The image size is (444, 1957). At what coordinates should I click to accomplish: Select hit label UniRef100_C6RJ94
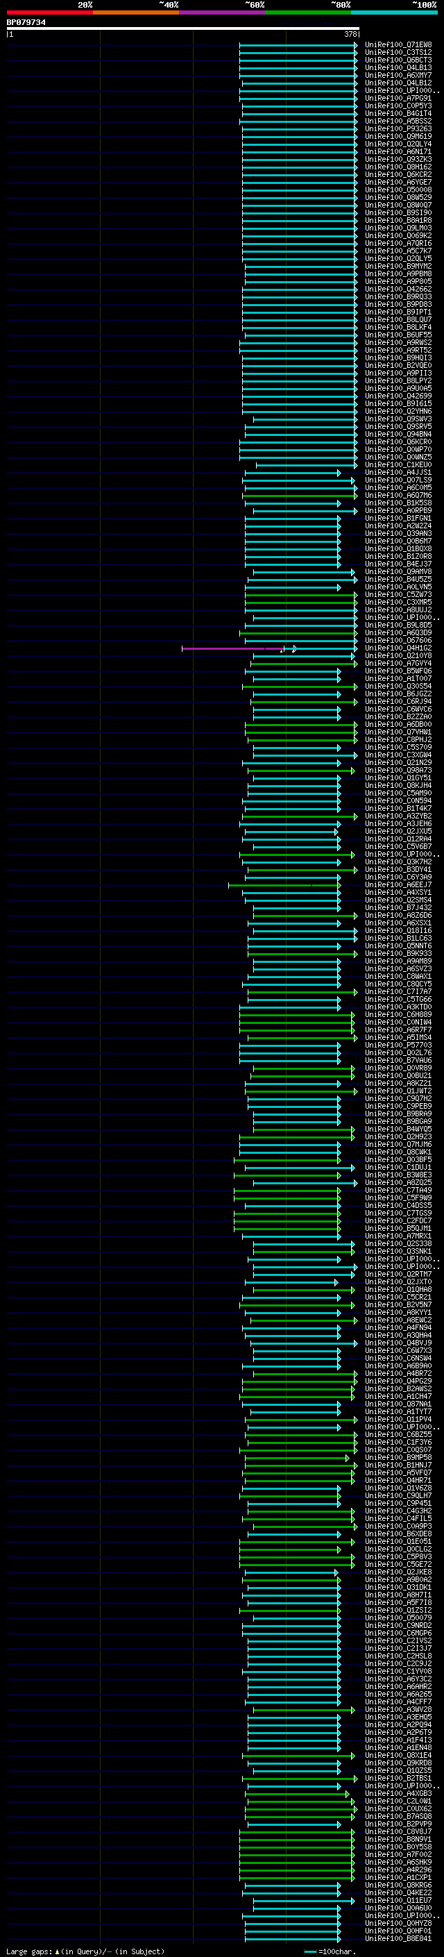[x=398, y=701]
